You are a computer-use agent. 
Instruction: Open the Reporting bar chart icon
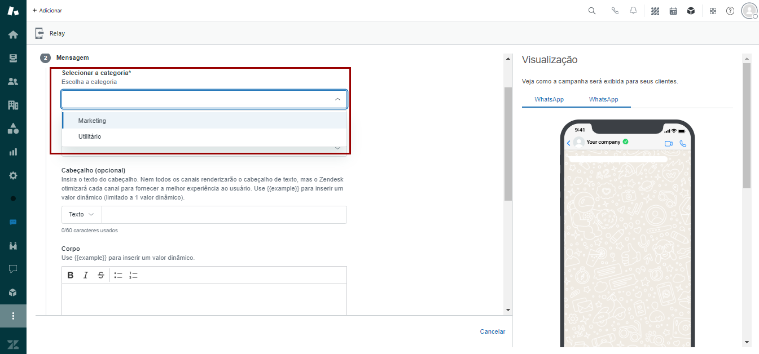pos(13,152)
